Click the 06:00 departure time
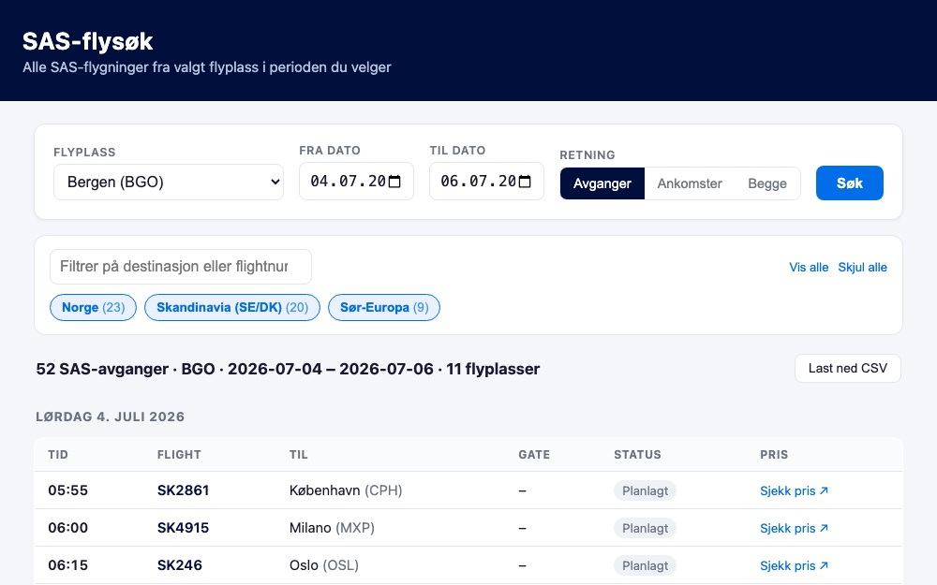Image resolution: width=937 pixels, height=585 pixels. 68,528
